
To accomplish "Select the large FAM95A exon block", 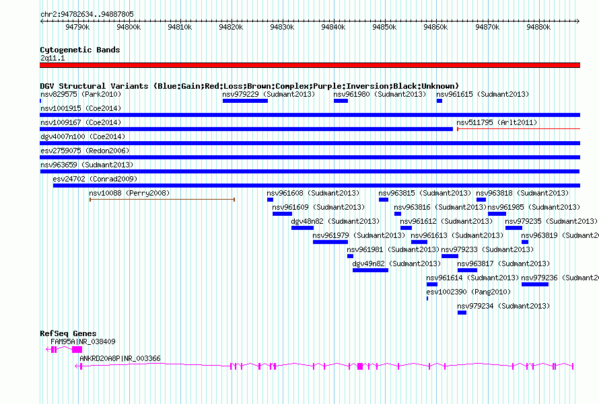I will point(77,350).
